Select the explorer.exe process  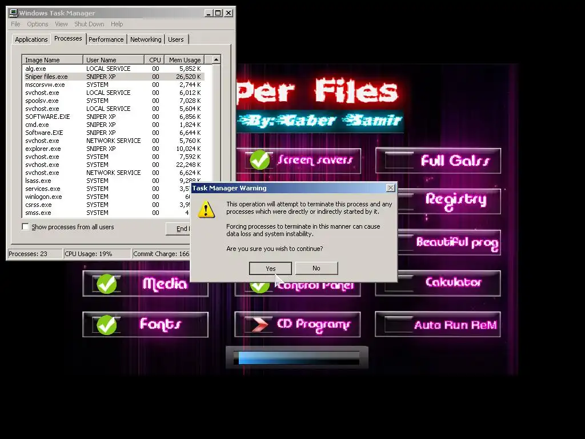tap(114, 149)
